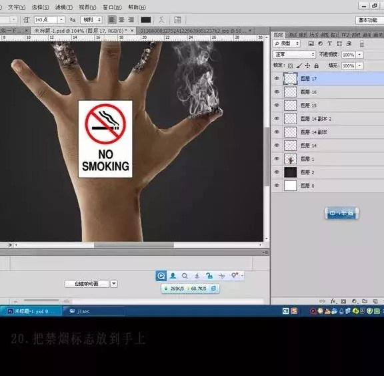Hide layer 图层 17 via eye icon
Image resolution: width=384 pixels, height=376 pixels.
(x=277, y=79)
